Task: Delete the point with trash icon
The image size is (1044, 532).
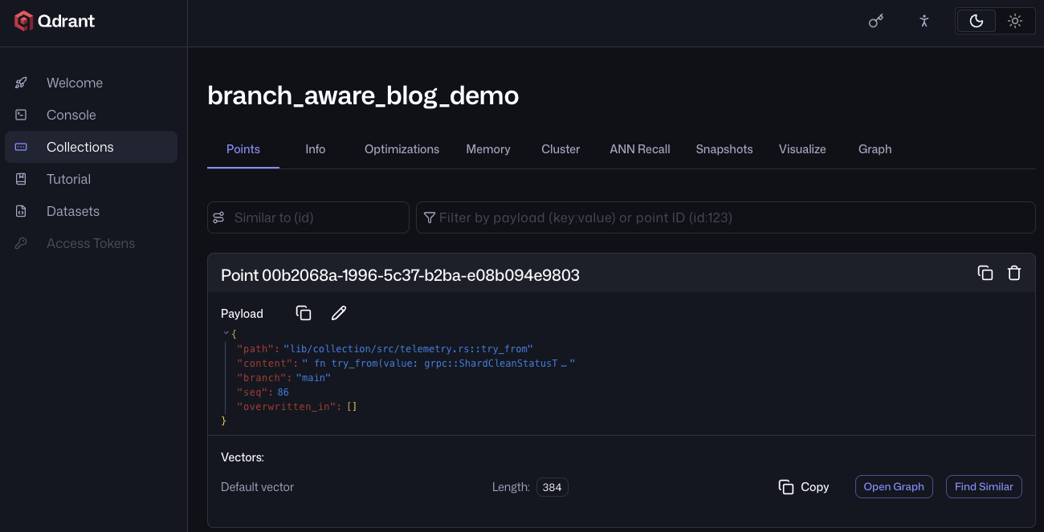Action: point(1014,273)
